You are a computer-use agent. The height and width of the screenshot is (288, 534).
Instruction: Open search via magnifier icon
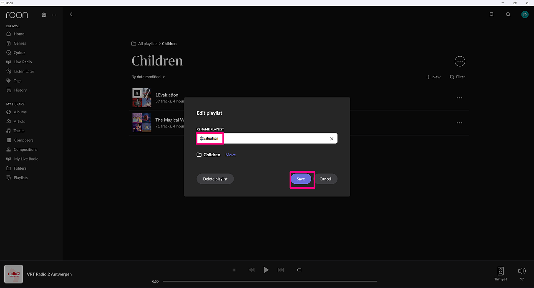508,15
